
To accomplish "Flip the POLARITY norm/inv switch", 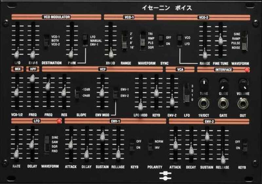I will (150, 145).
